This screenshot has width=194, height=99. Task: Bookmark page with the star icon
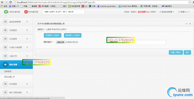[190, 2]
